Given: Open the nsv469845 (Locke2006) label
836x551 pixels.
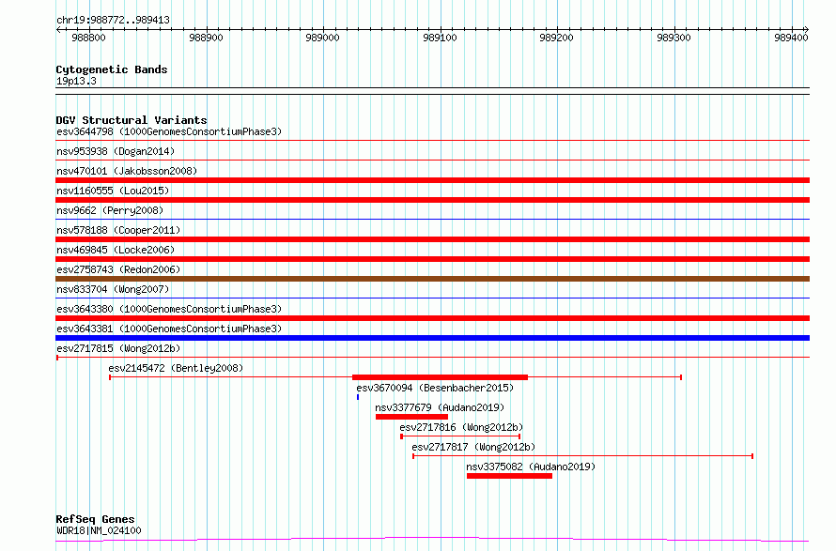Looking at the screenshot, I should pyautogui.click(x=116, y=250).
